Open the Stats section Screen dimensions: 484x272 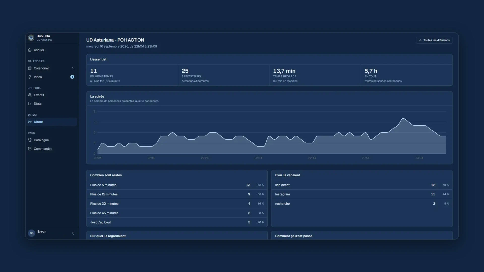click(x=52, y=104)
